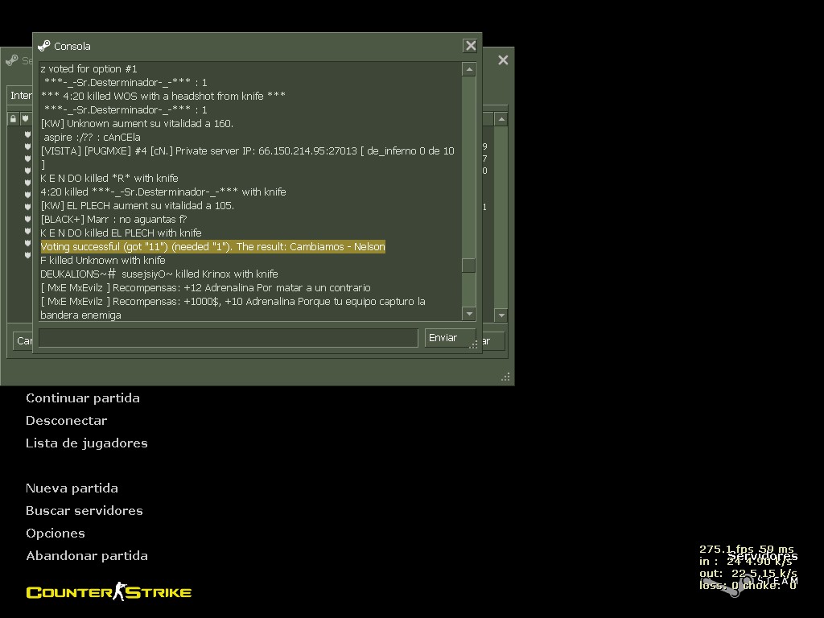
Task: Click console scrollbar up arrow
Action: 469,69
